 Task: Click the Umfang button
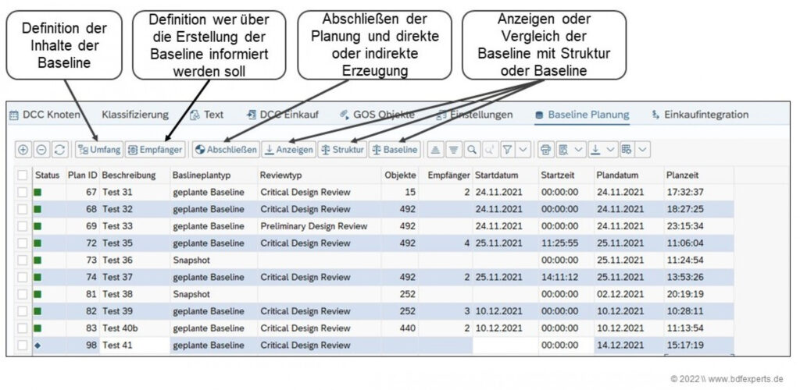[x=99, y=150]
